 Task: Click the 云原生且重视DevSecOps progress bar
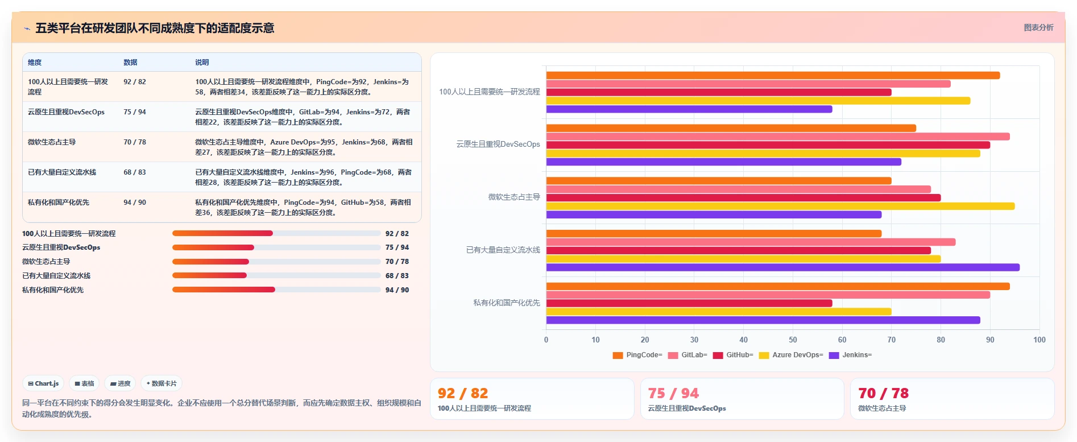[276, 247]
